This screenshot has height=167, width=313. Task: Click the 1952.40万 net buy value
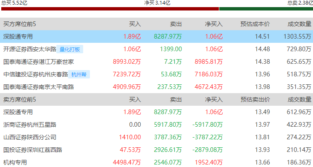click(209, 162)
